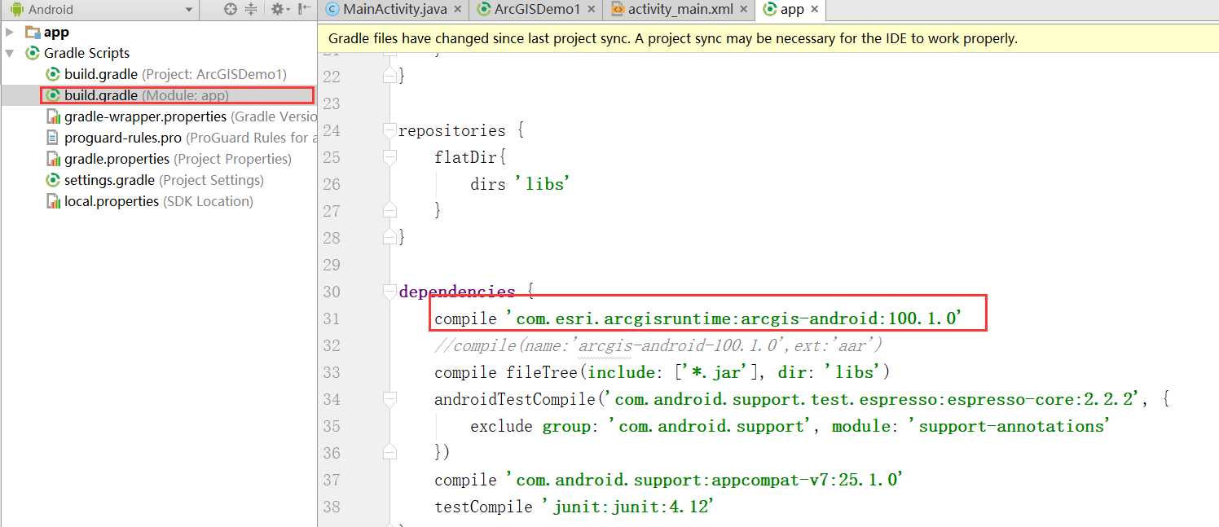Hide the project tool window
The width and height of the screenshot is (1219, 527).
pyautogui.click(x=305, y=10)
